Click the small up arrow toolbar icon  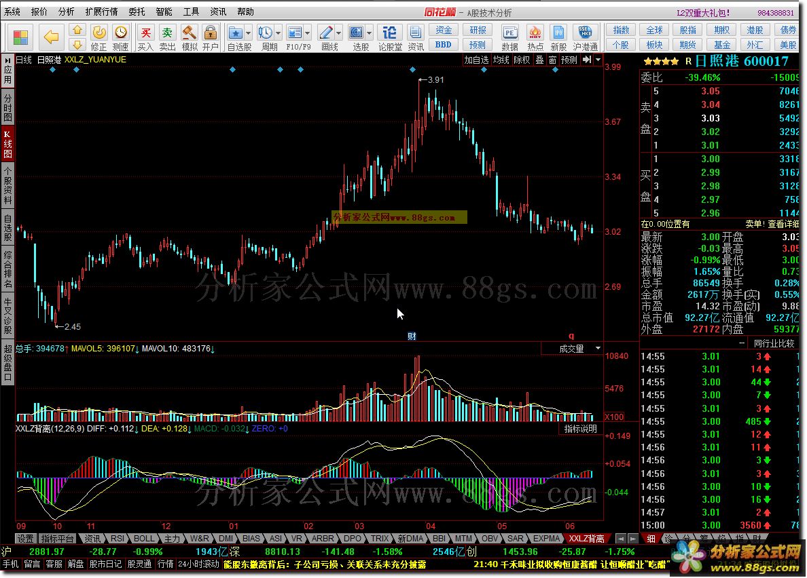click(77, 30)
